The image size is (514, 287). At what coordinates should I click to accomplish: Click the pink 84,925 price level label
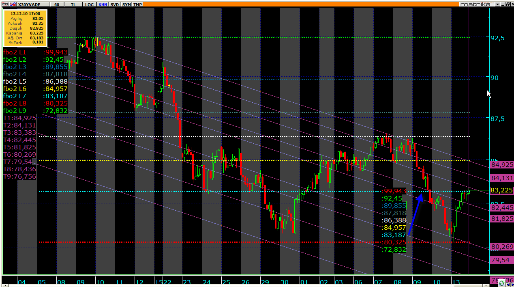pos(502,165)
